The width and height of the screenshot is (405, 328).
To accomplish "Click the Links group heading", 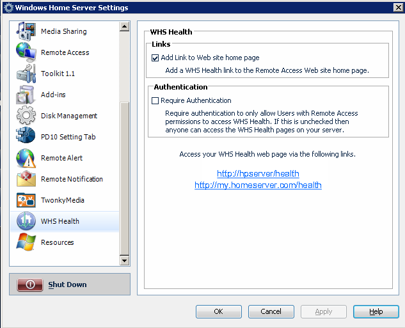I will click(161, 44).
